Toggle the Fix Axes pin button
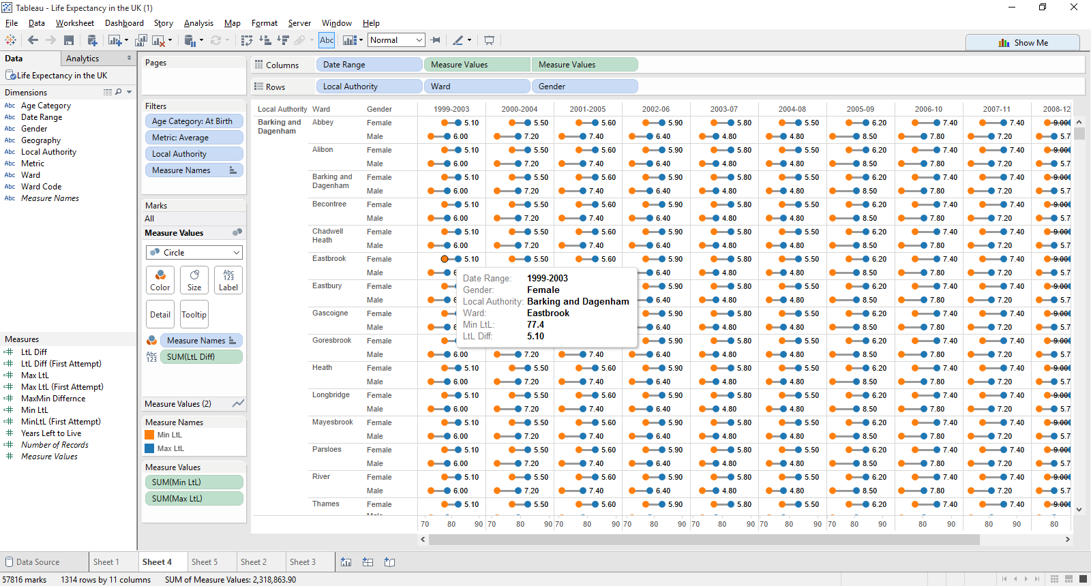This screenshot has height=586, width=1091. pyautogui.click(x=436, y=40)
